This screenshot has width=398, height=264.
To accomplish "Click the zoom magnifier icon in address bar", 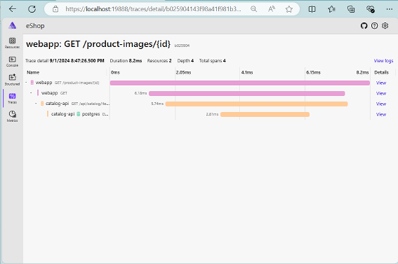I will pos(253,9).
